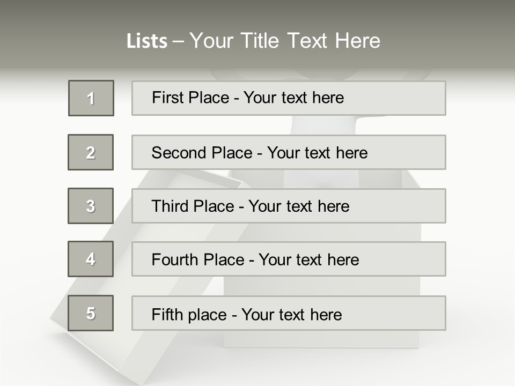515x386 pixels.
Task: Click the number 1 box
Action: (91, 98)
